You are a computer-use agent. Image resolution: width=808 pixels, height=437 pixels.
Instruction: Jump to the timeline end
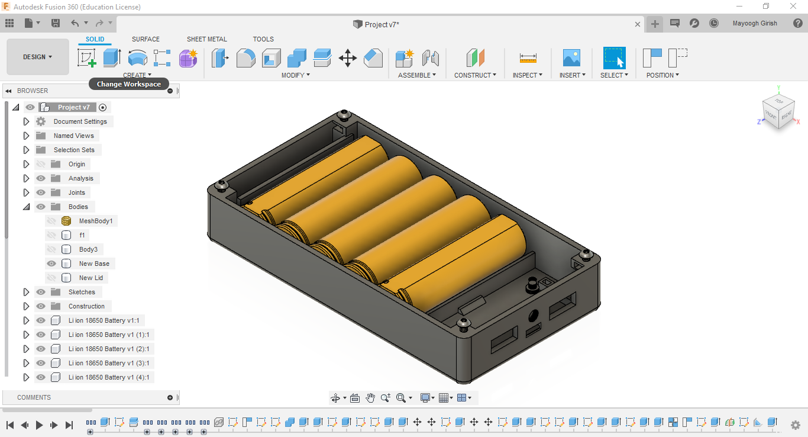click(69, 425)
